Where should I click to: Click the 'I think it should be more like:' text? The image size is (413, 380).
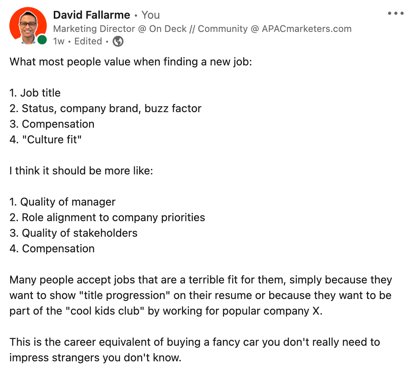point(81,171)
